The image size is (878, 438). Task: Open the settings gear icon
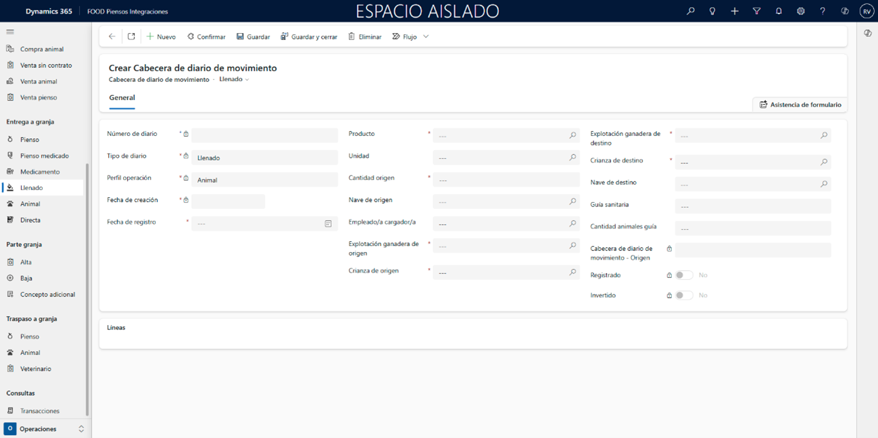pos(800,11)
